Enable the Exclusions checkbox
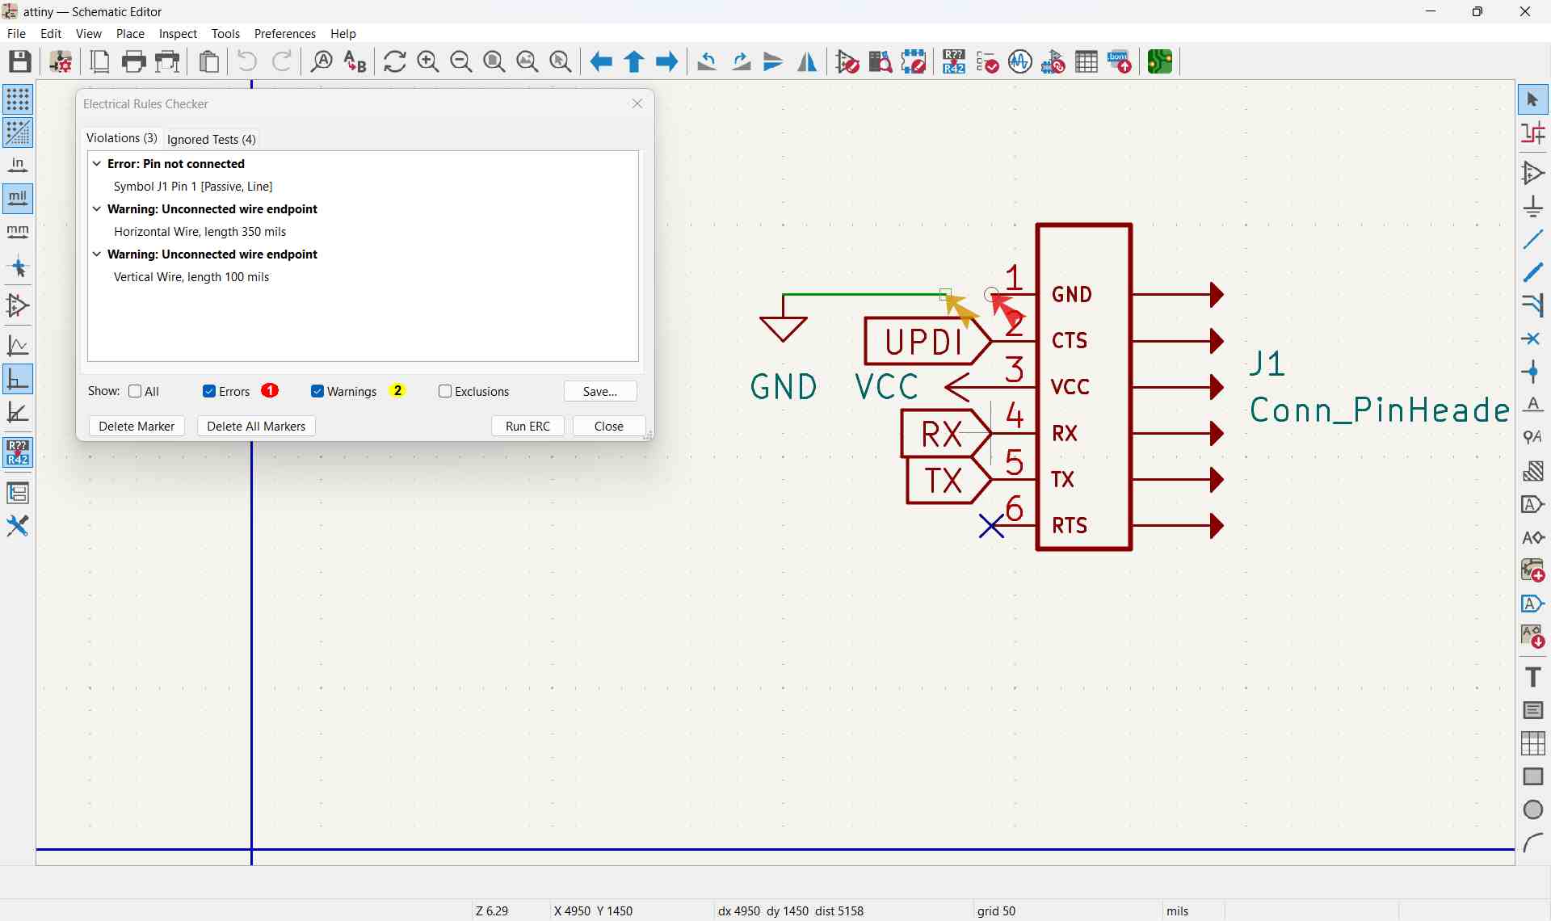Screen dimensions: 1551x921 coord(444,392)
